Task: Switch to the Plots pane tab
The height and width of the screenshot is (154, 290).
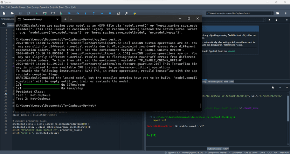Action: [x=226, y=81]
